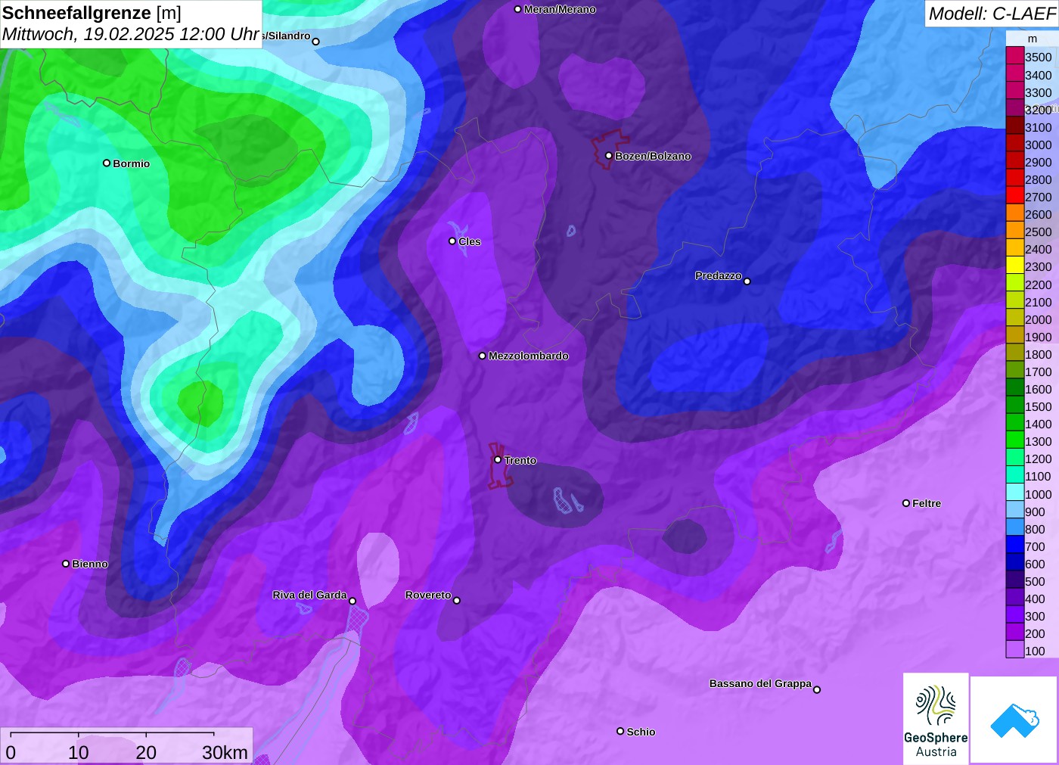Select the 1700 m olive green swatch

click(x=1015, y=371)
